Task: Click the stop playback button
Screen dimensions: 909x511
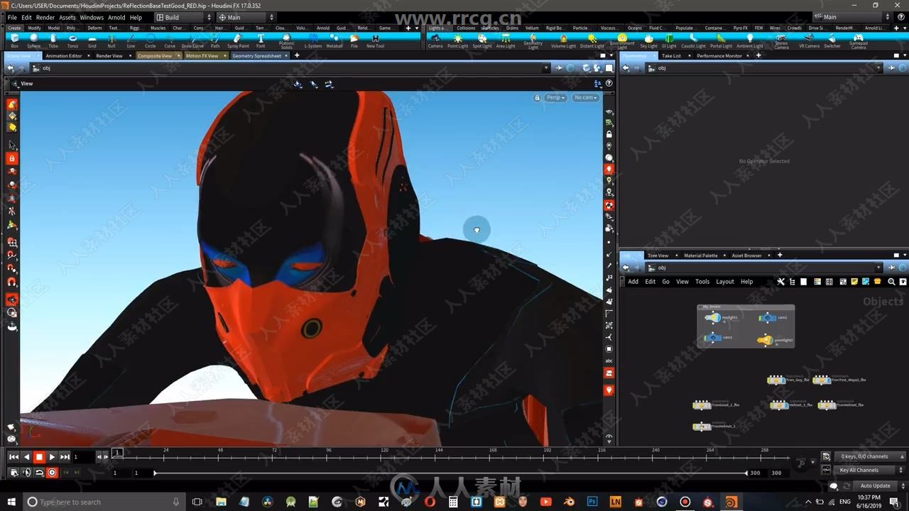Action: 40,457
